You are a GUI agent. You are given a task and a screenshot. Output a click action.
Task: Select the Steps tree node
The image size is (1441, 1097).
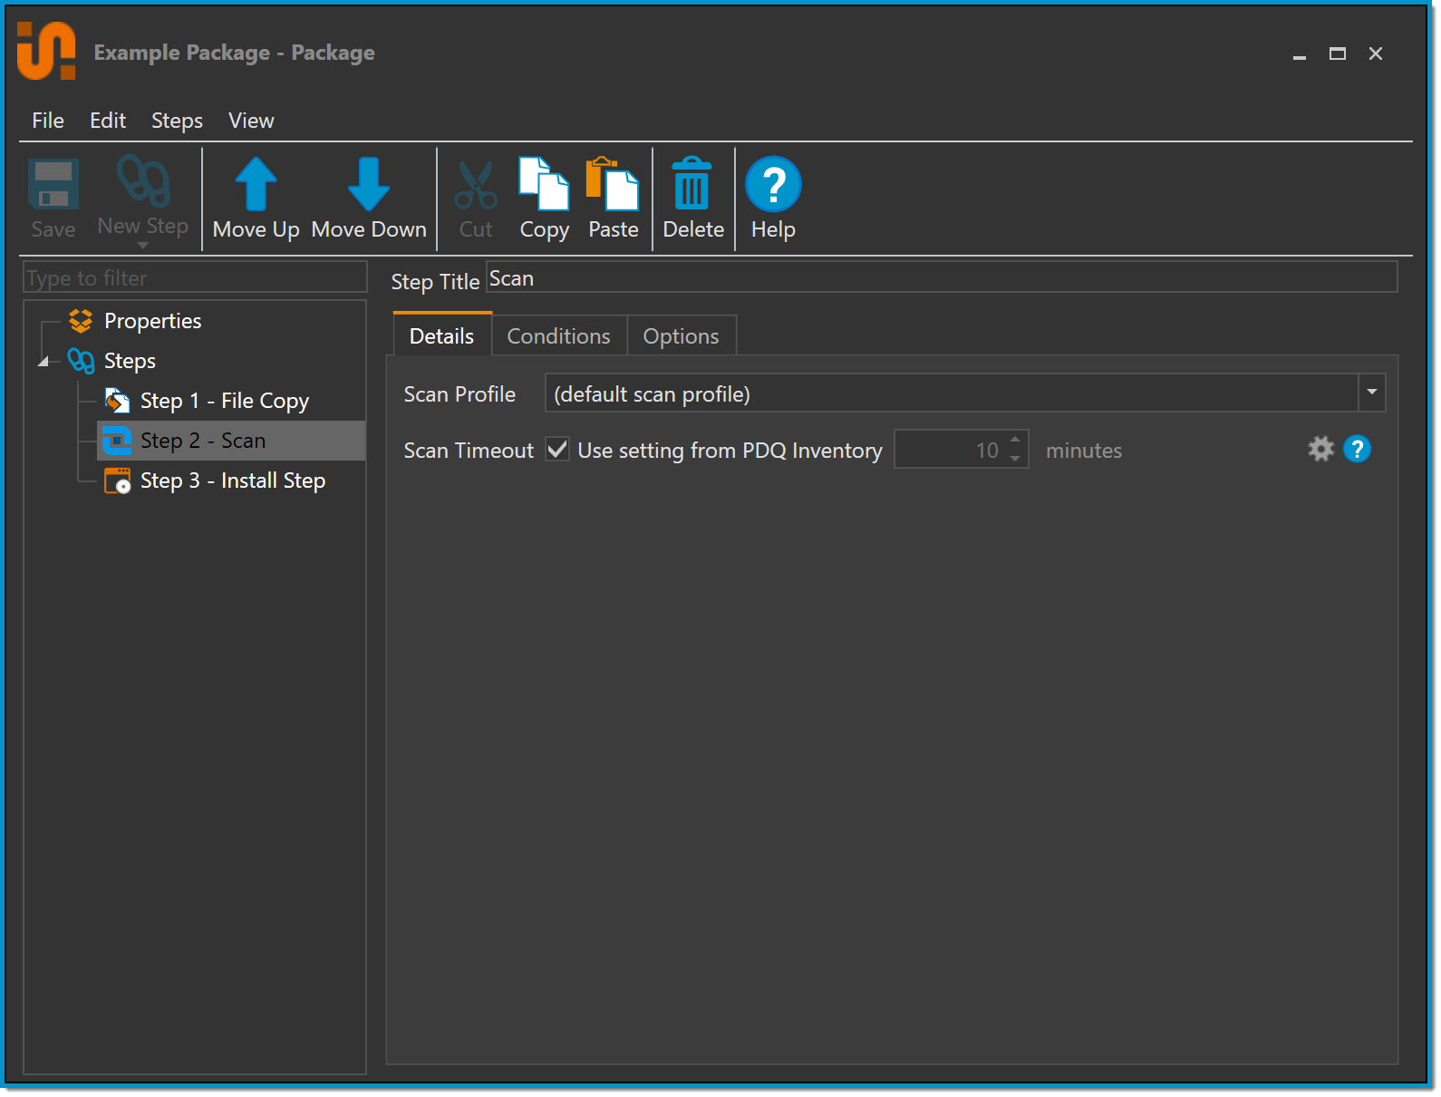pos(130,361)
